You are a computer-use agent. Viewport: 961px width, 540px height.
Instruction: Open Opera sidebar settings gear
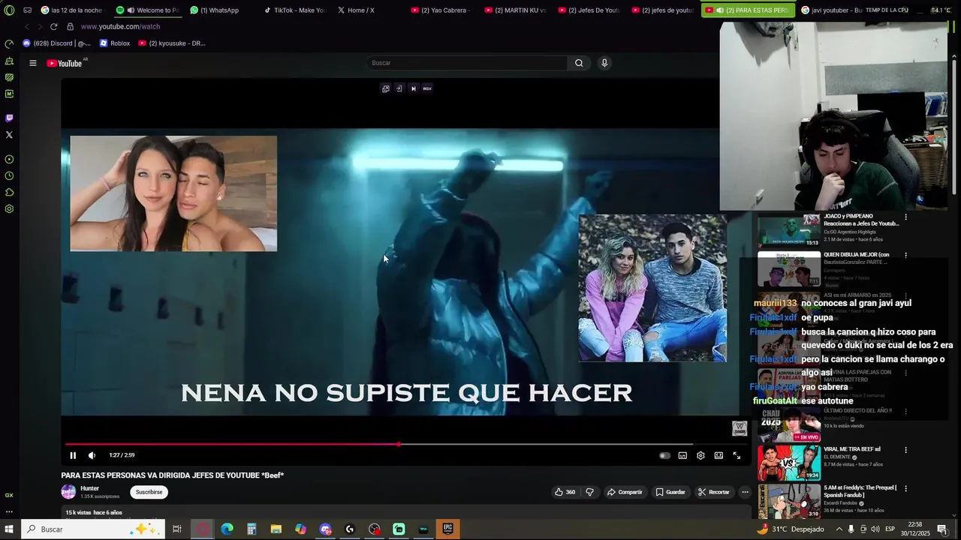(x=9, y=209)
